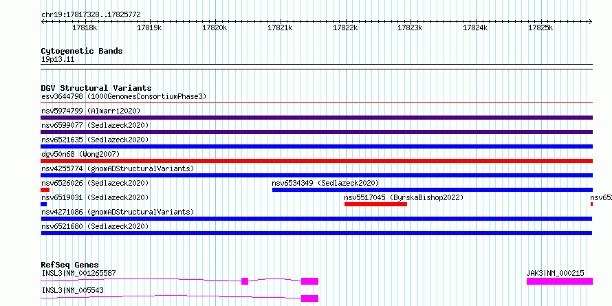Click the 17825k ruler tick label
This screenshot has width=612, height=306.
[x=540, y=28]
